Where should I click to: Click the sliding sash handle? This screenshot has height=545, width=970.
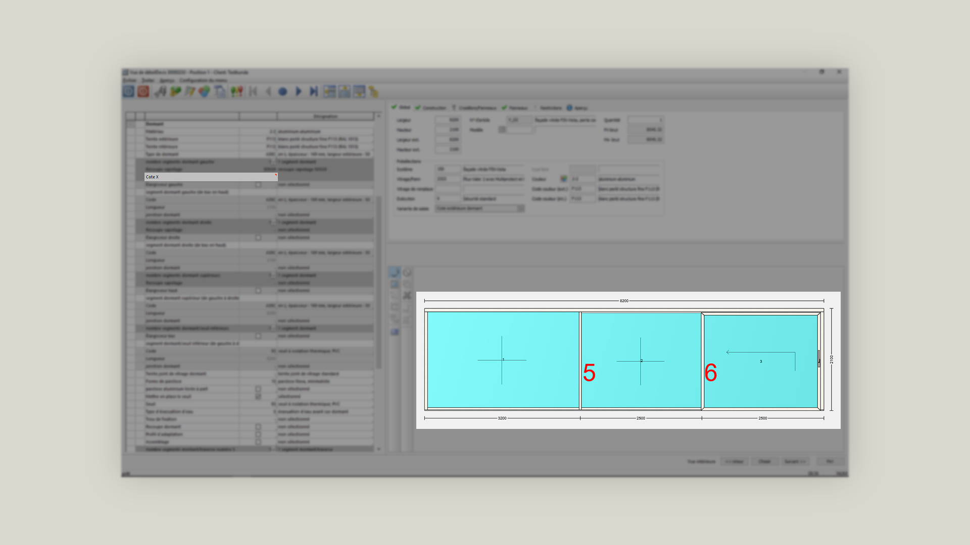pyautogui.click(x=819, y=358)
